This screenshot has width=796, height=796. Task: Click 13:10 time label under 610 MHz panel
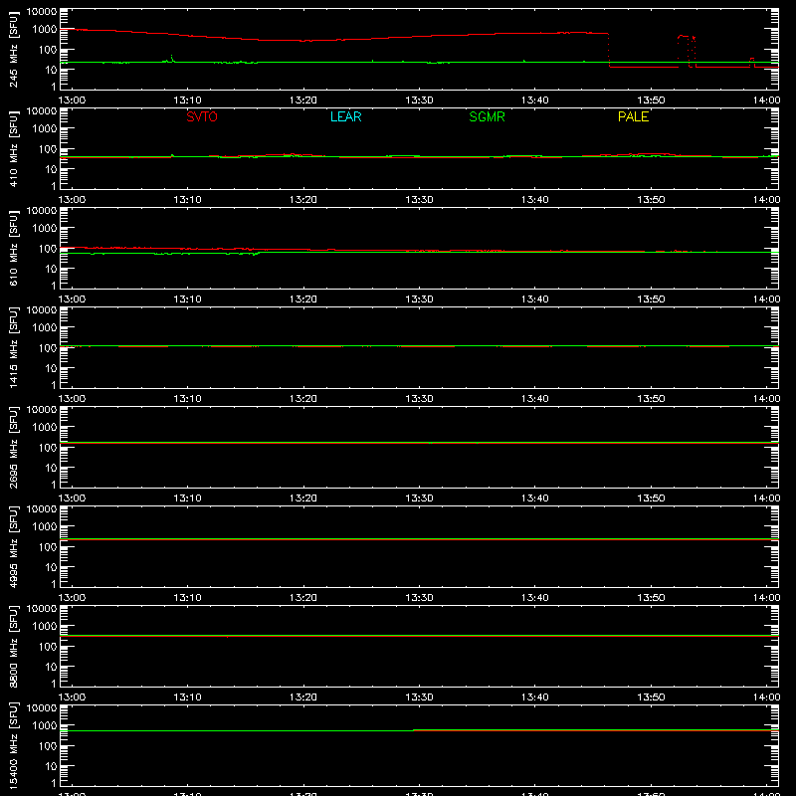tap(187, 299)
